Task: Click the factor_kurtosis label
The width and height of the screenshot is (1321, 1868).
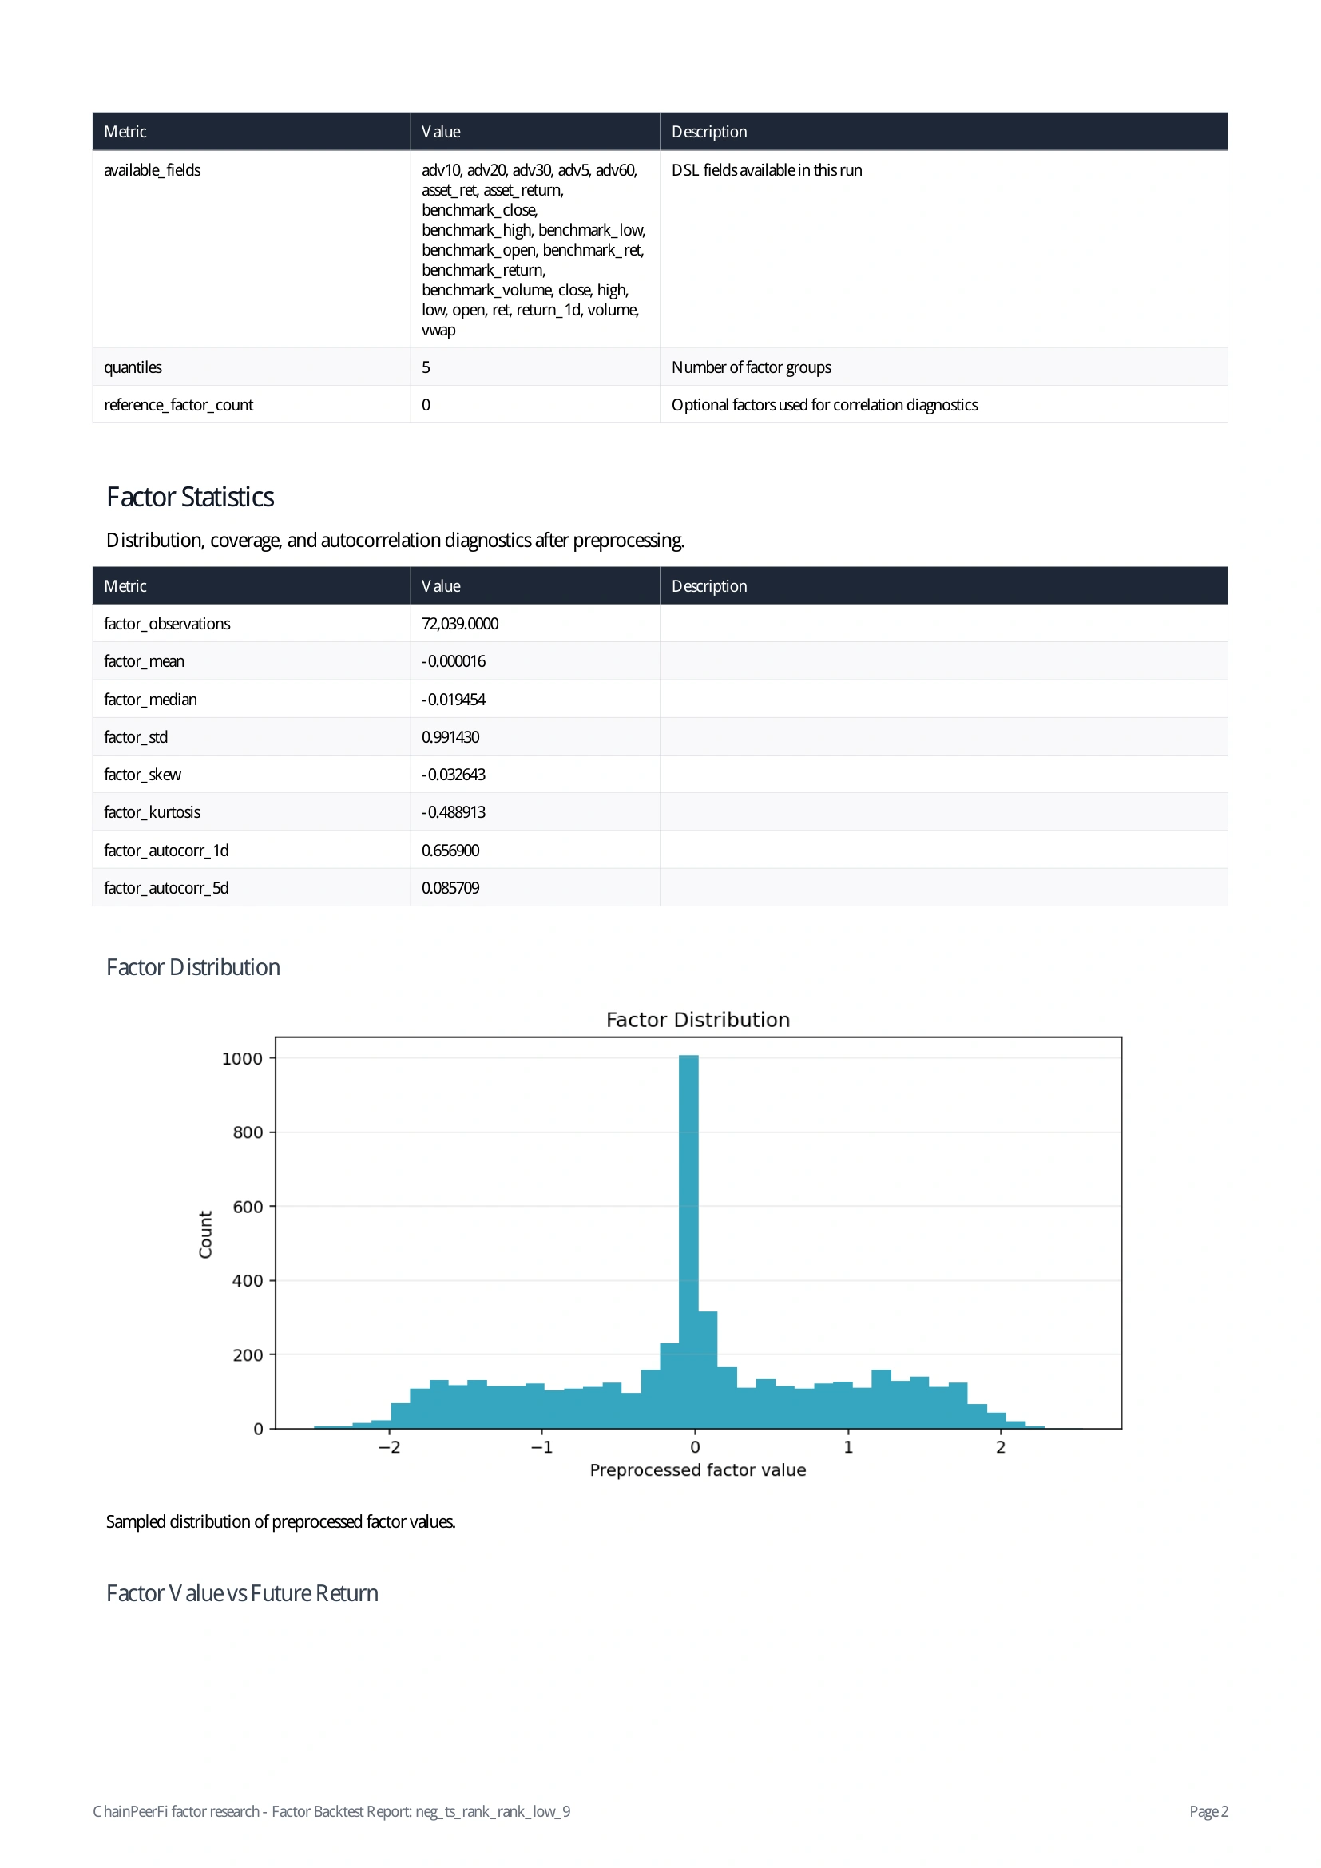Action: click(151, 811)
